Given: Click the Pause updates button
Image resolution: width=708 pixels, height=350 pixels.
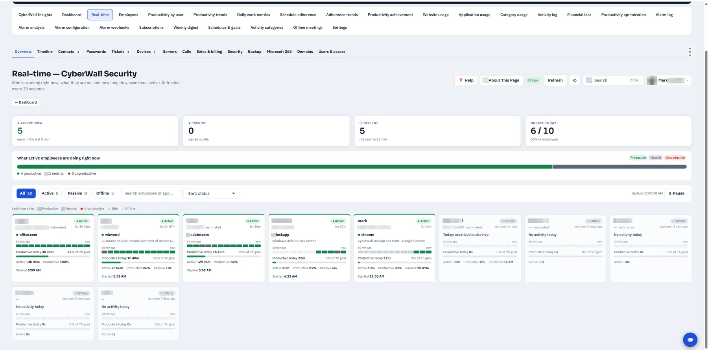Looking at the screenshot, I should coord(676,193).
